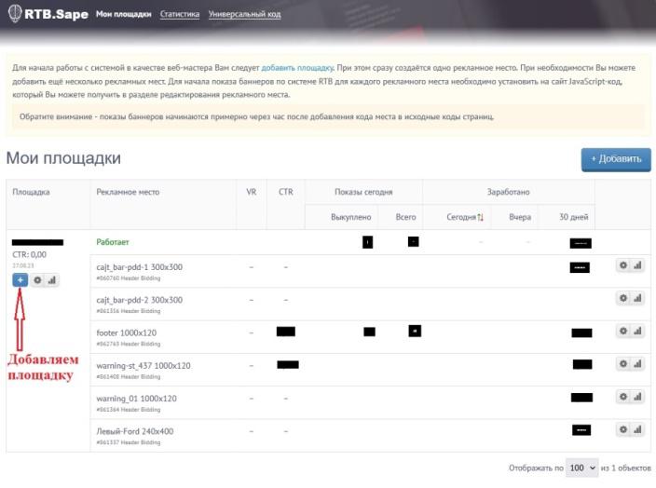The width and height of the screenshot is (656, 488).
Task: Click warning_01 1000x120 ad place name
Action: (136, 399)
